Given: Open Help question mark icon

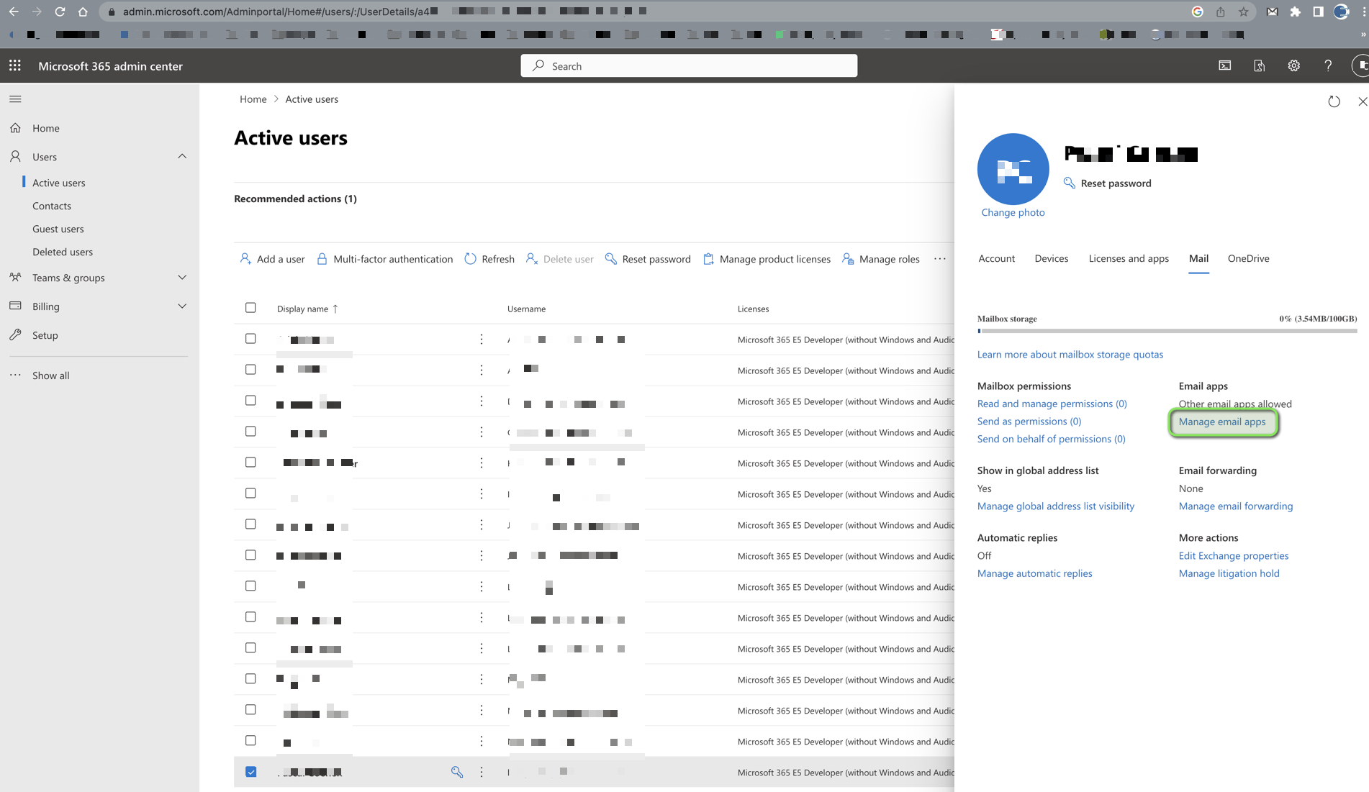Looking at the screenshot, I should [1328, 65].
